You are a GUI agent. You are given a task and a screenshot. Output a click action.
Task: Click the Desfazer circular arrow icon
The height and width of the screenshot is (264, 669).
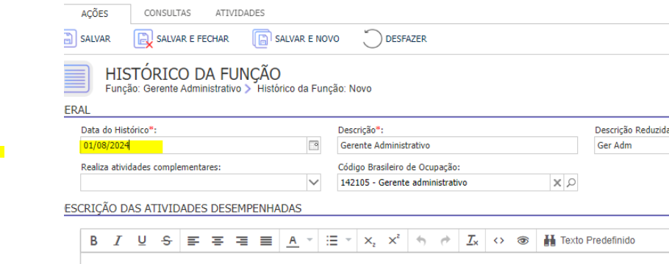372,39
